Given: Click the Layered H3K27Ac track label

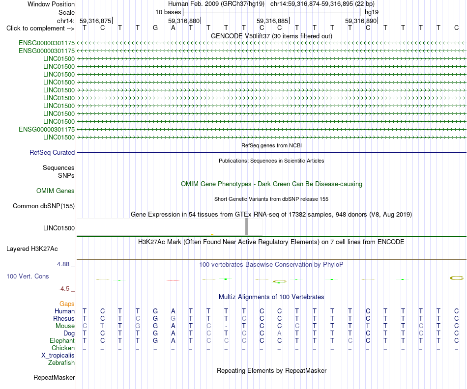Looking at the screenshot, I should [x=32, y=249].
